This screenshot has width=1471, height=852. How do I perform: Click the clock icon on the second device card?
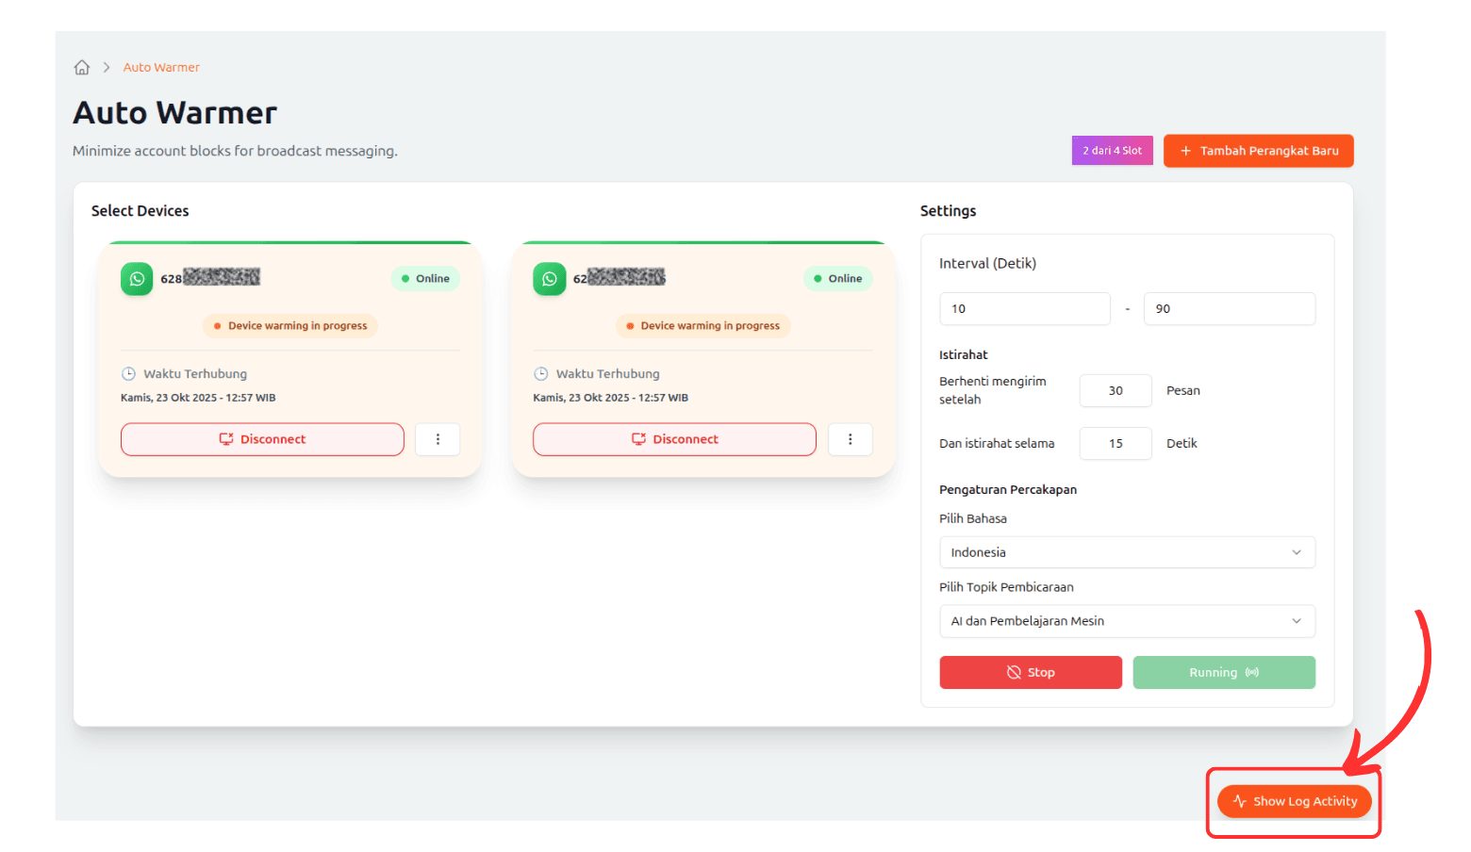tap(540, 374)
